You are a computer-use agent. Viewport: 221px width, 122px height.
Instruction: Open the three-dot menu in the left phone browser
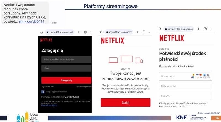pos(91,32)
